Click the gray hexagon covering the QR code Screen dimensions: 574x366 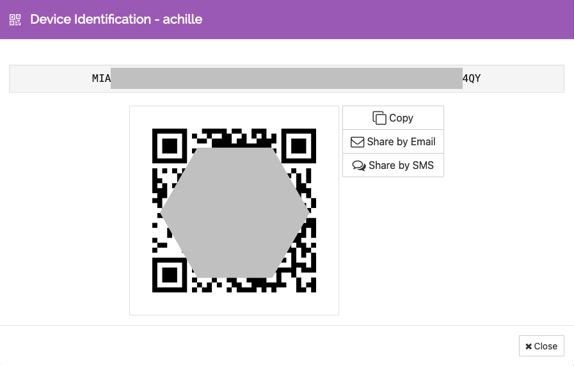234,212
